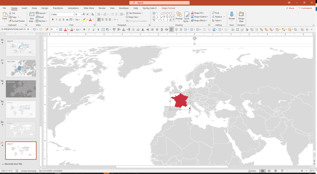Click the Find magnifier in Editing
The image size is (317, 174).
coord(214,13)
